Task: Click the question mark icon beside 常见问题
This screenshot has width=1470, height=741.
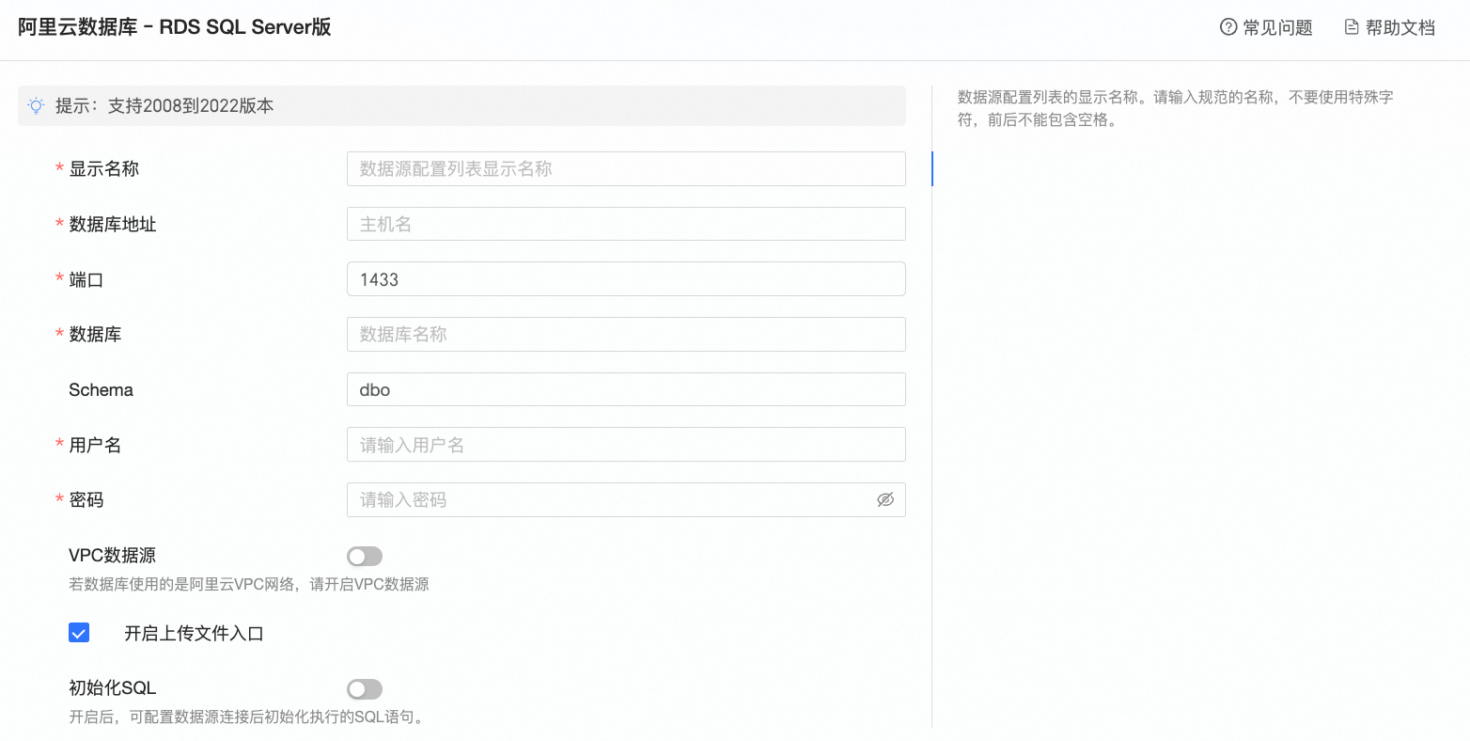Action: pos(1228,27)
